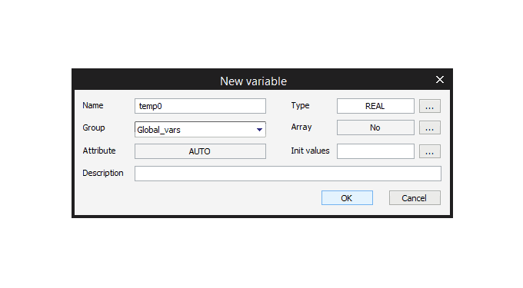Open the Array browse ellipsis button
This screenshot has height=288, width=523.
[430, 127]
